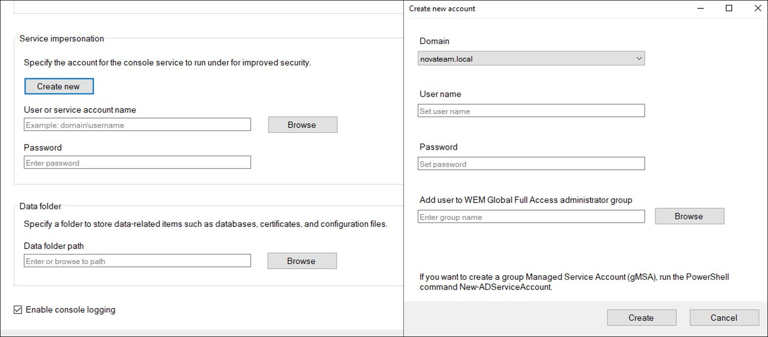Click the Set password field

(x=531, y=164)
